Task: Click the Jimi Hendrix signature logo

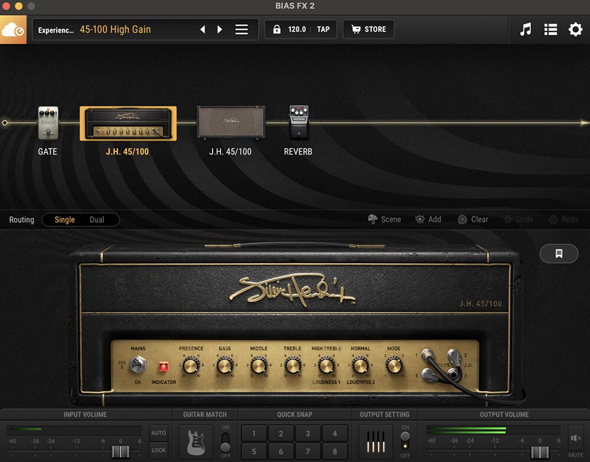Action: [x=292, y=290]
